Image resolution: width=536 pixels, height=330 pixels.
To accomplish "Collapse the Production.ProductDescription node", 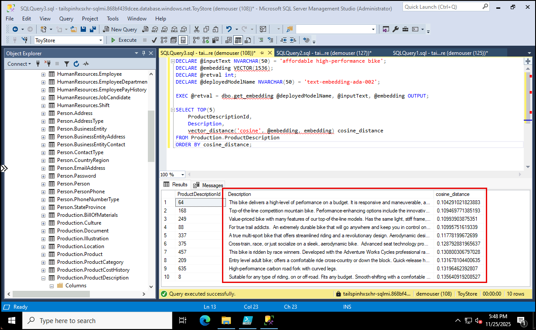I will 43,277.
